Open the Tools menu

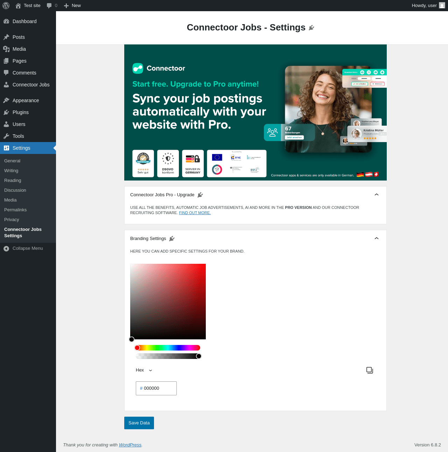point(28,136)
